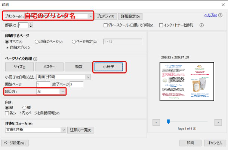Image resolution: width=228 pixels, height=150 pixels.
Task: Click the info icon beside ink/toner saving
Action: (201, 25)
